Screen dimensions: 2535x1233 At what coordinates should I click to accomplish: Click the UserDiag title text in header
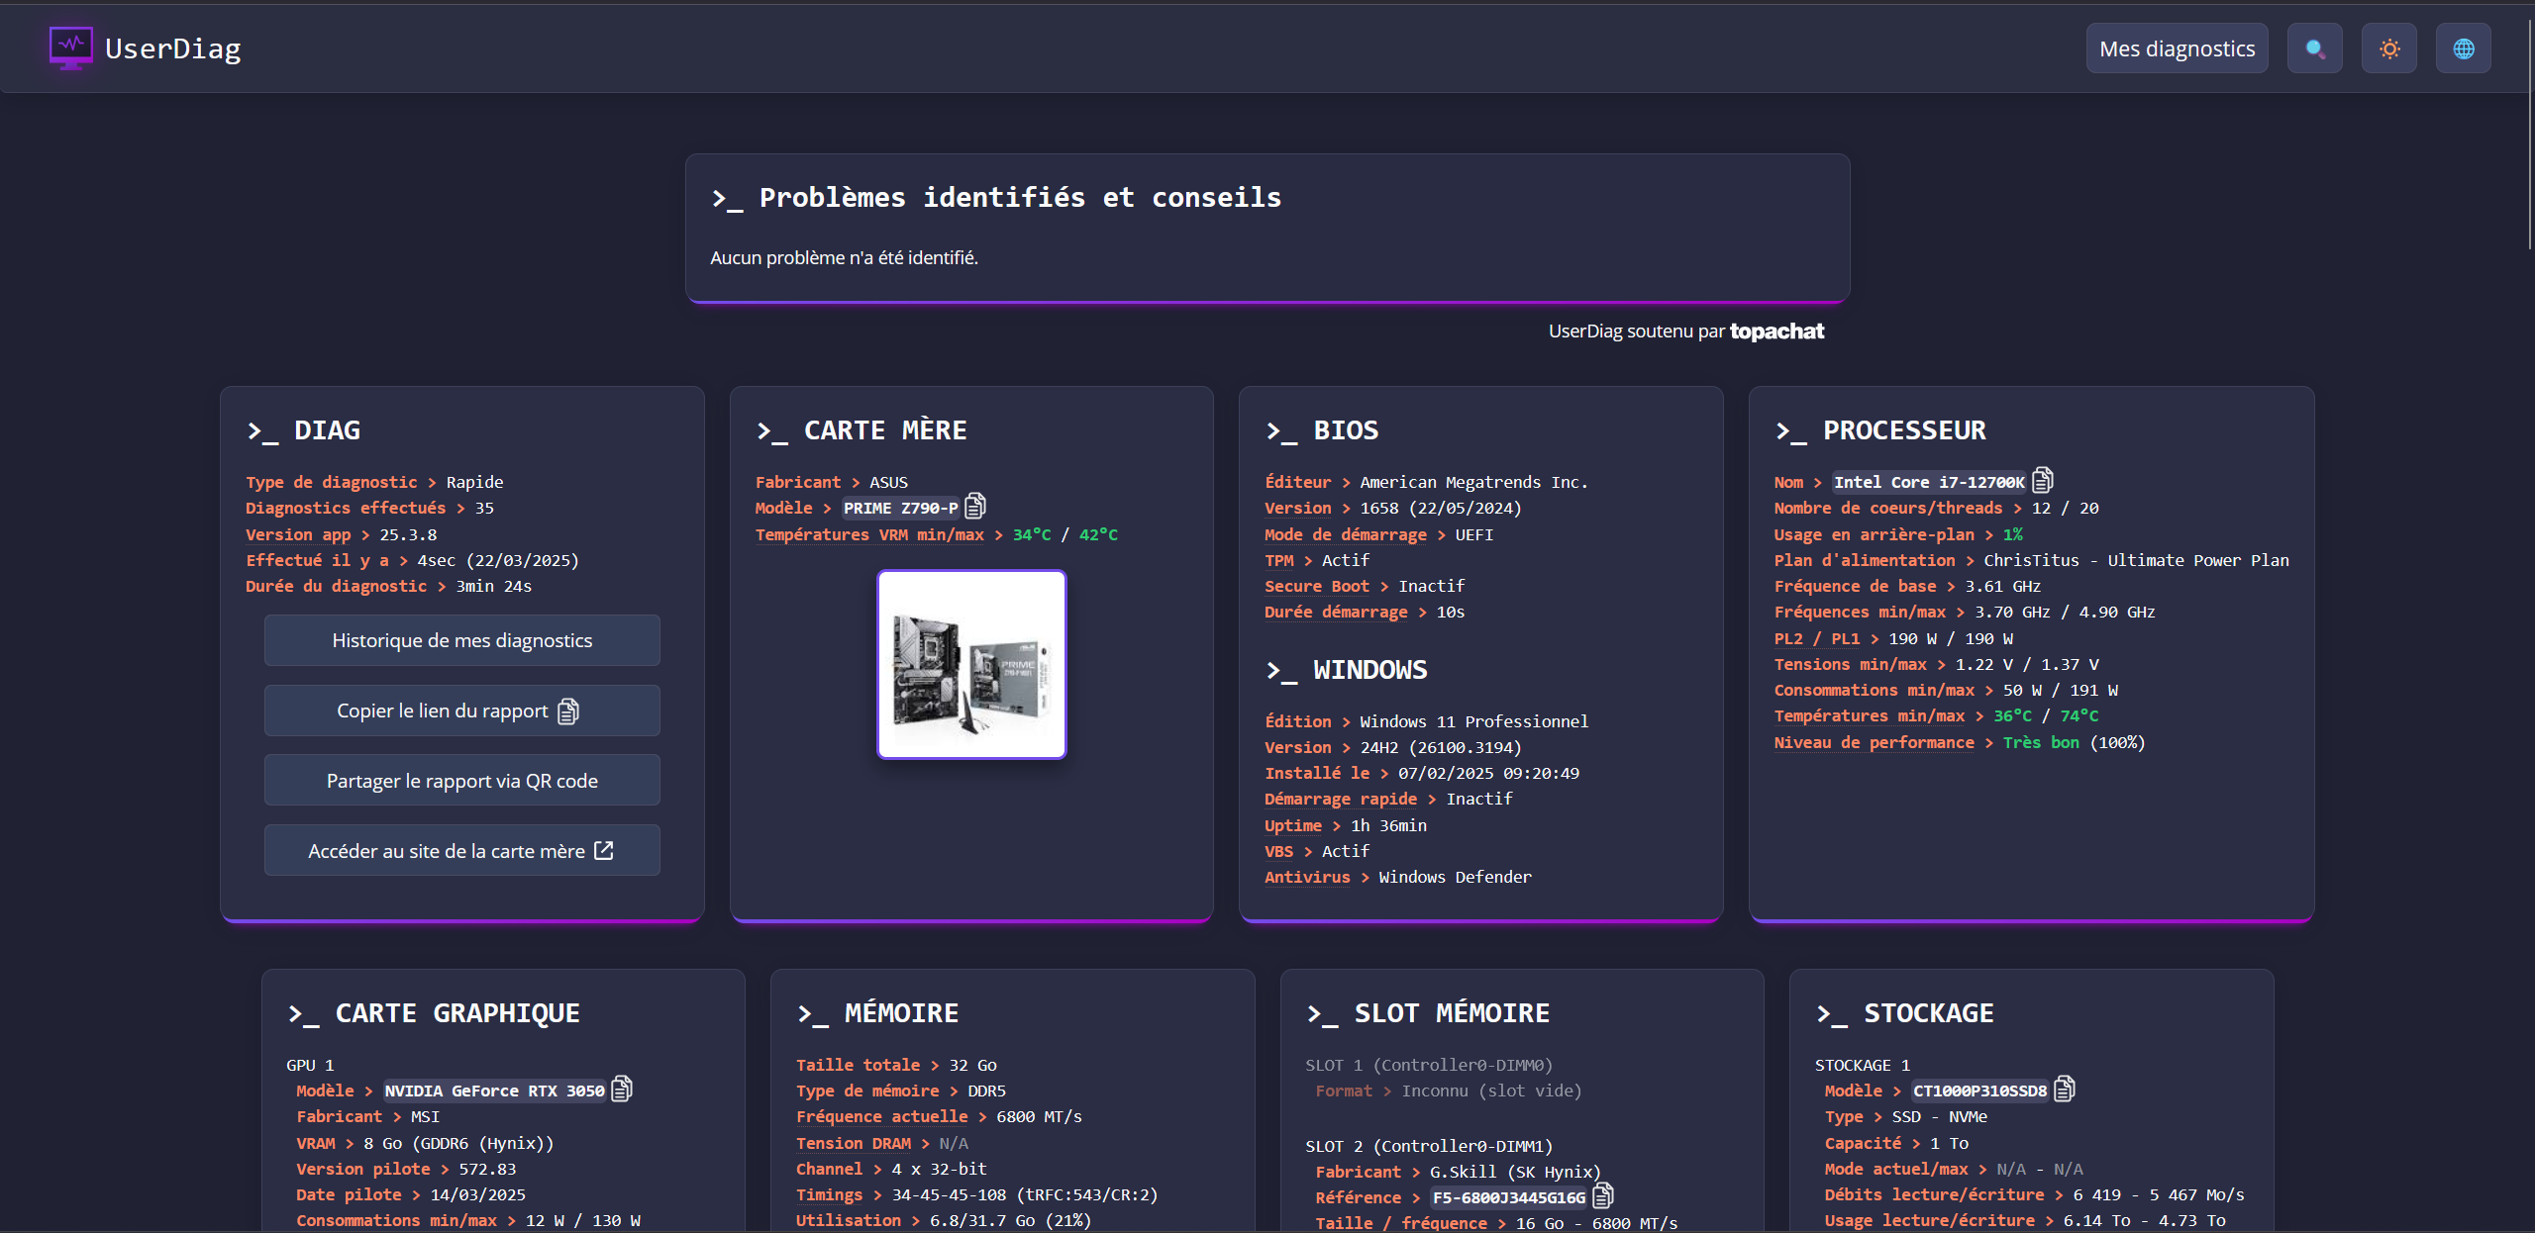click(173, 48)
